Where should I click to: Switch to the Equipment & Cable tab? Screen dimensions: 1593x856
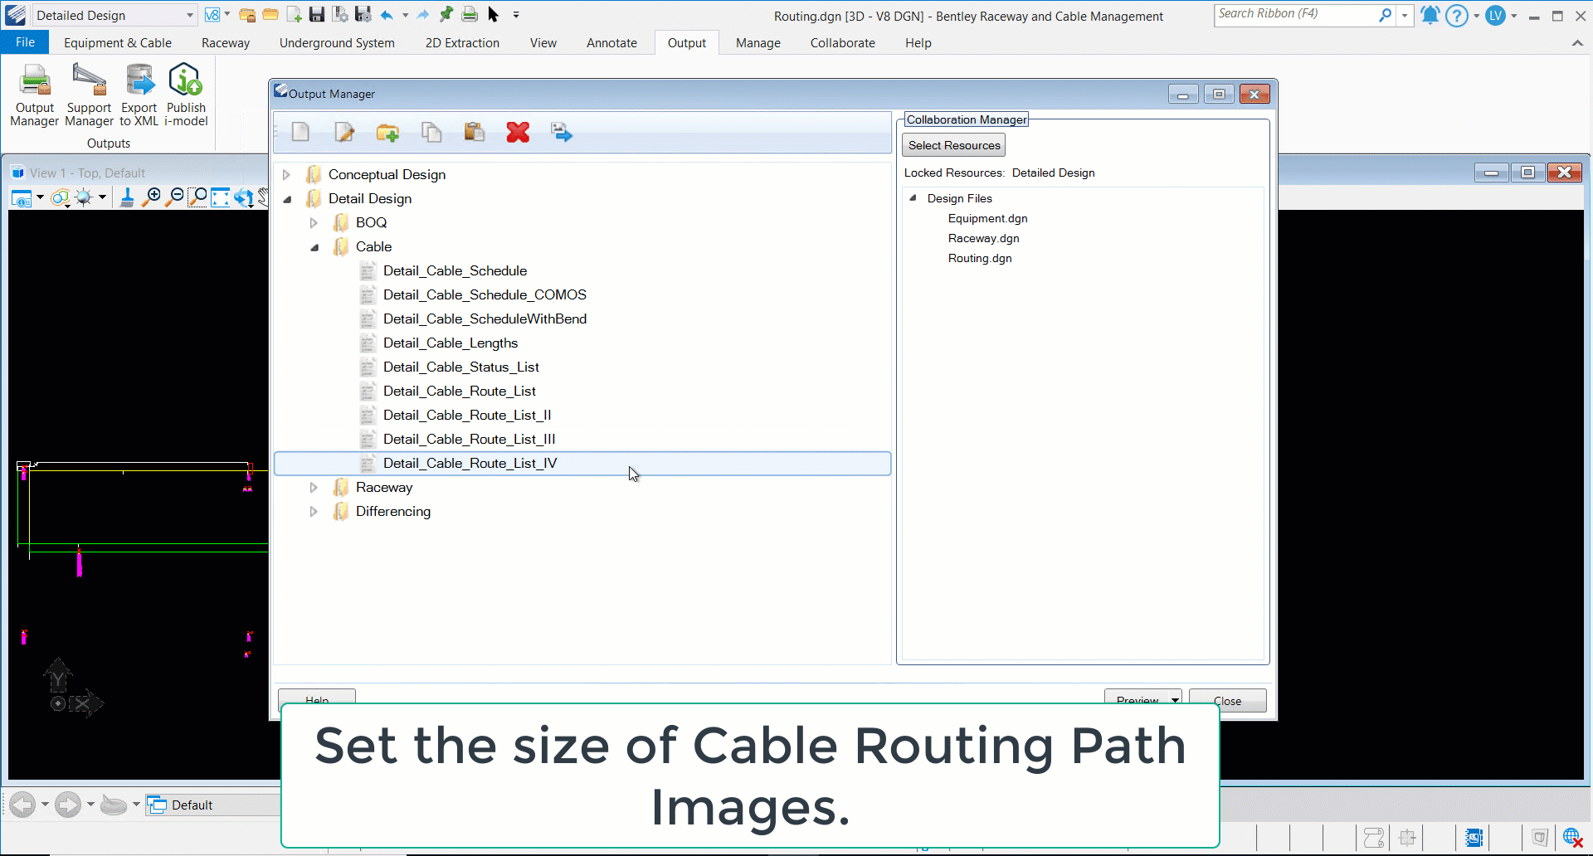(118, 42)
